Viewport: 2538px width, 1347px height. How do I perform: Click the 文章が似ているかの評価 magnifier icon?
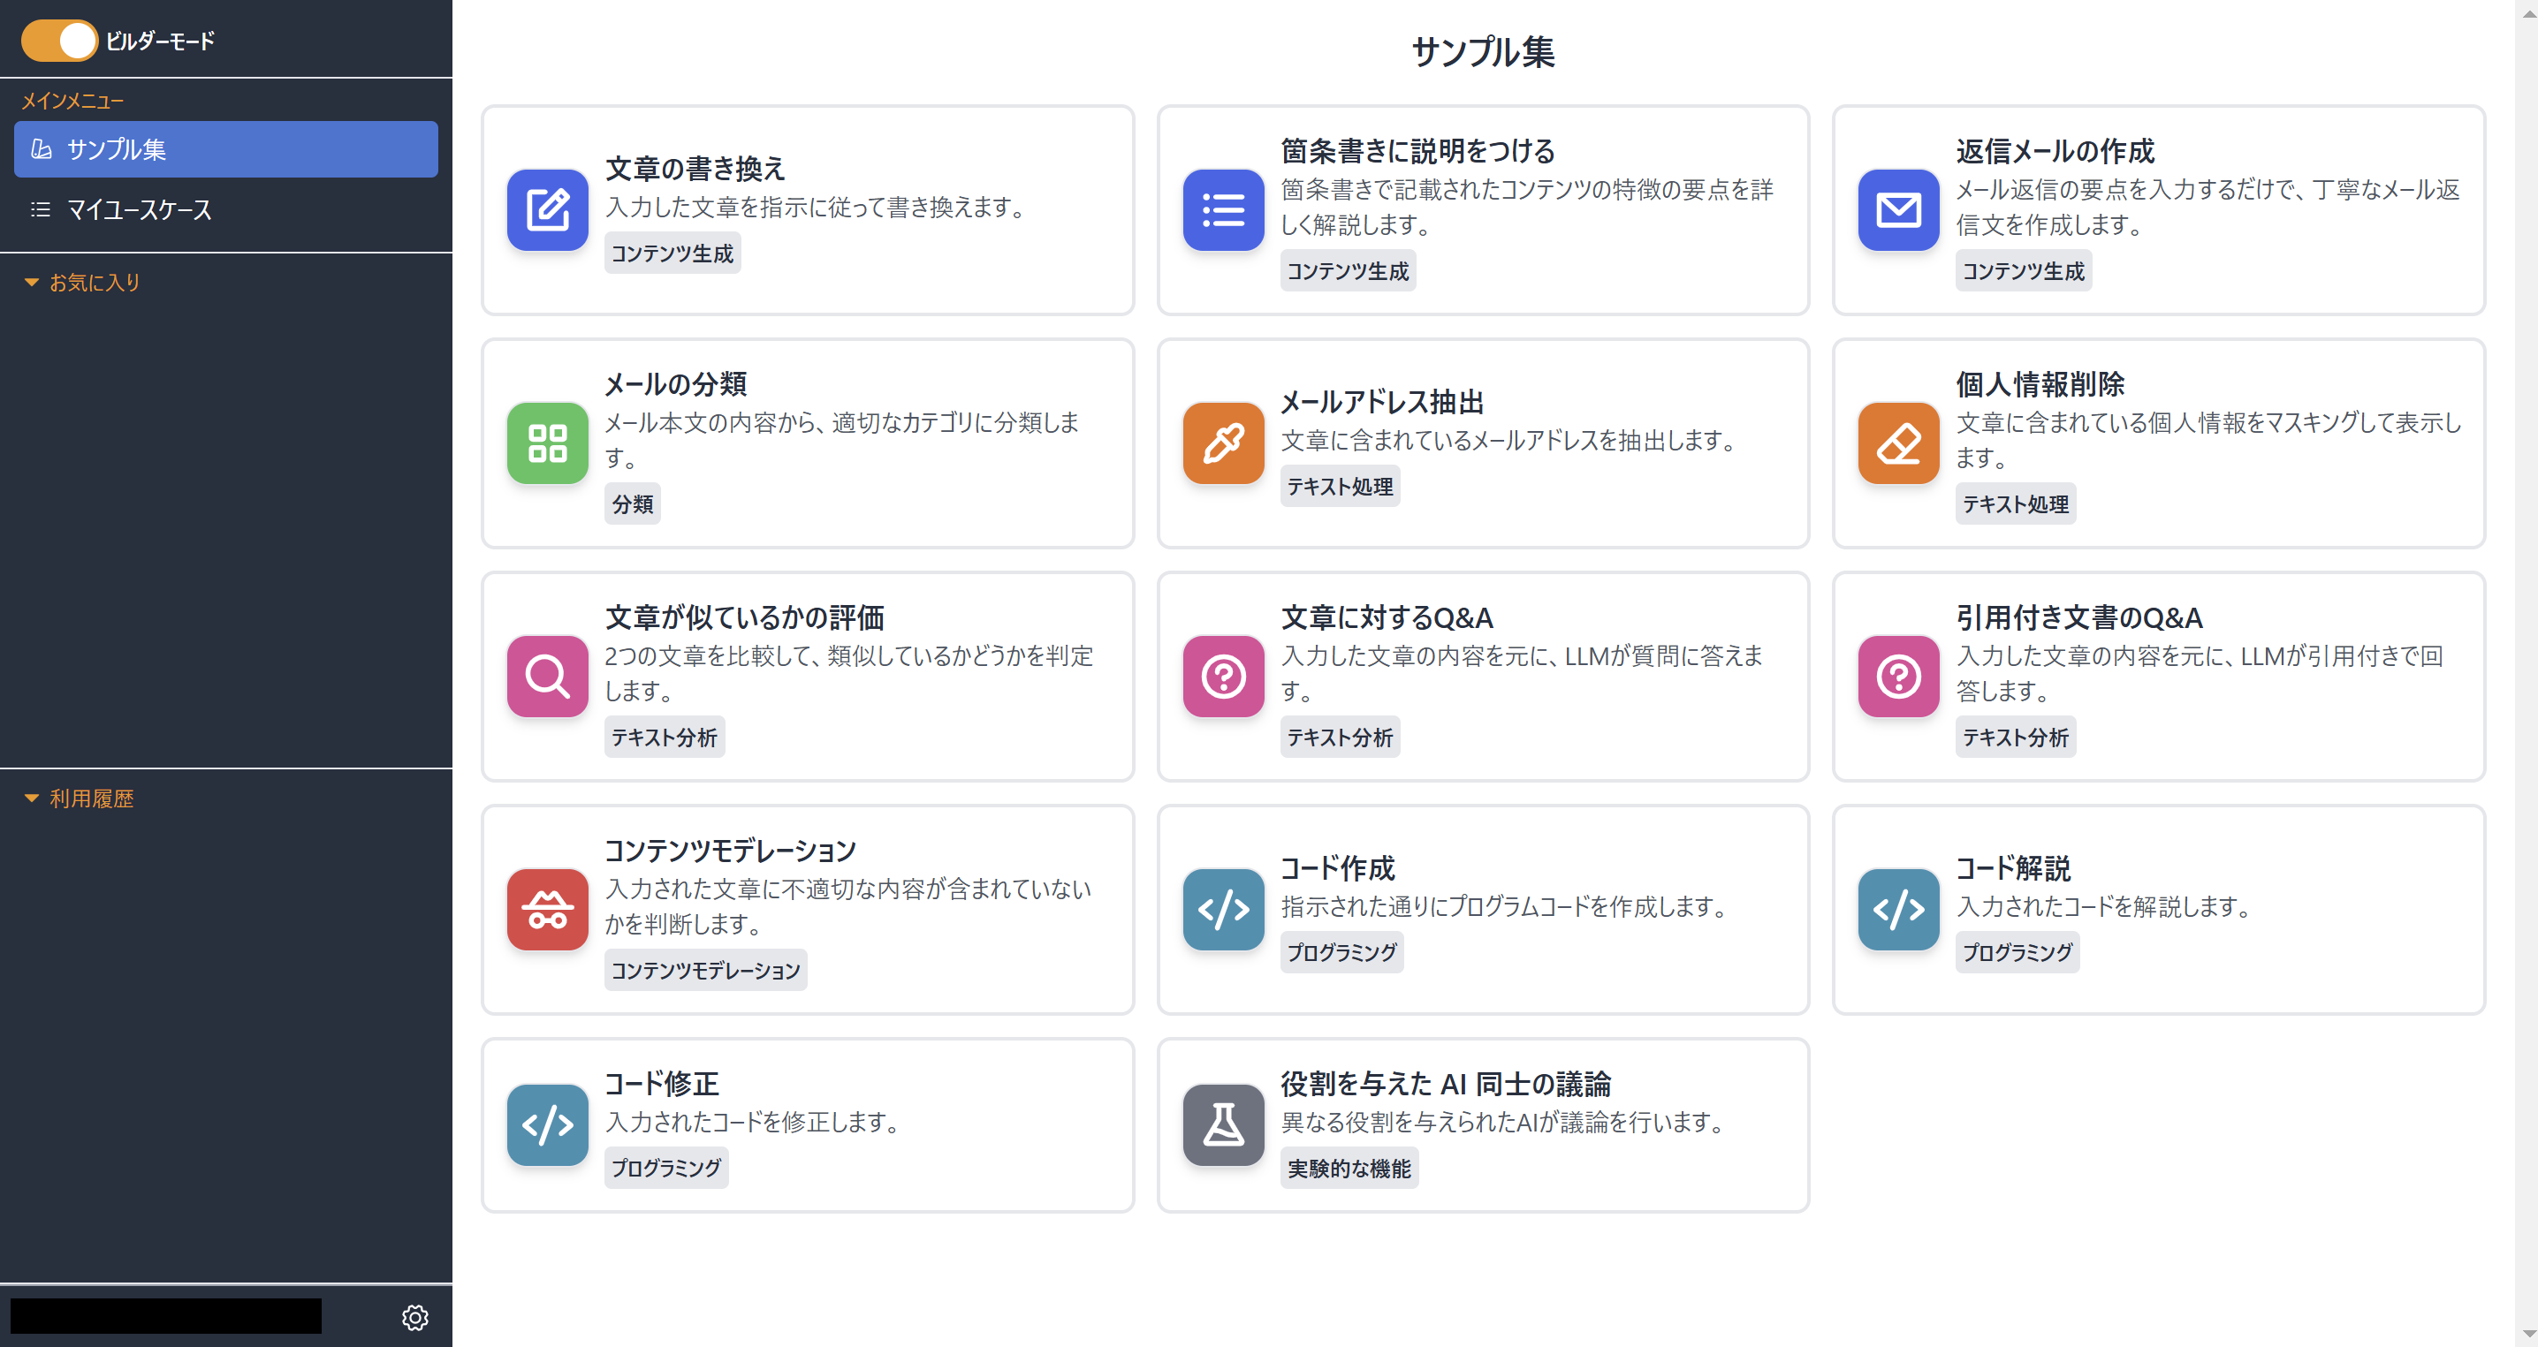coord(547,677)
